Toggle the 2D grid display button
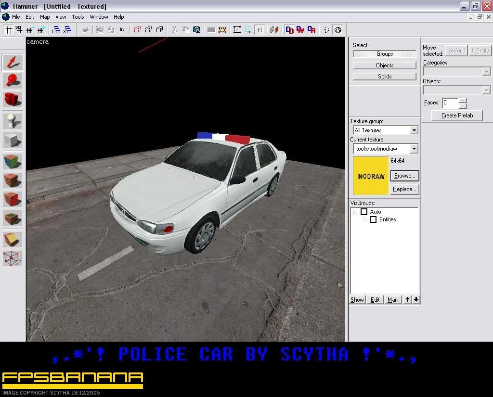 click(9, 30)
